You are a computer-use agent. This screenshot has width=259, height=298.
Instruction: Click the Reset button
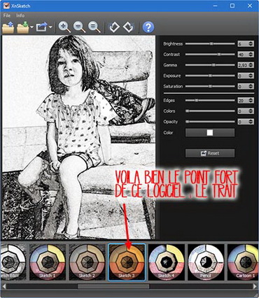(210, 153)
